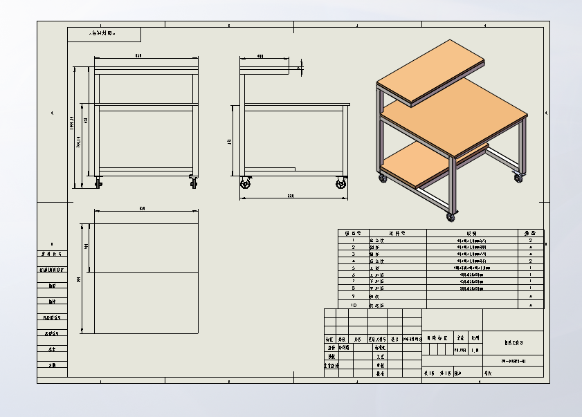Click the drawing number cell in title block
The image size is (582, 417).
(x=513, y=360)
